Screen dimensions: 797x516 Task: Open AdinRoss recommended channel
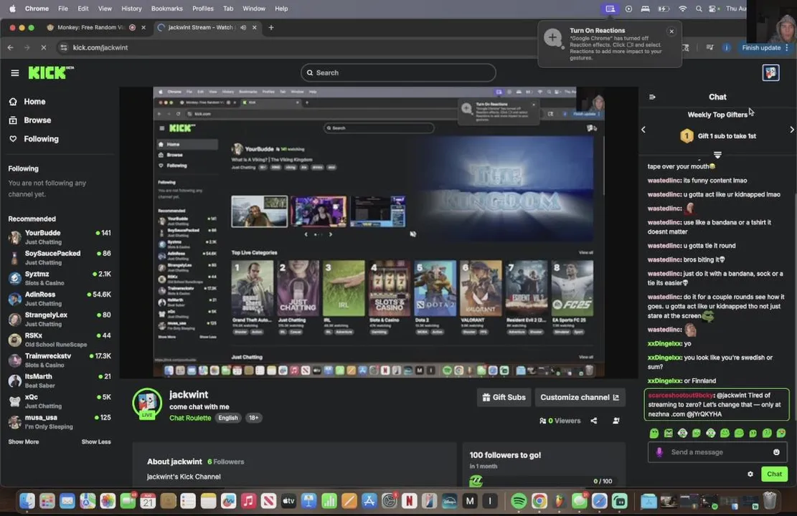[x=60, y=299]
